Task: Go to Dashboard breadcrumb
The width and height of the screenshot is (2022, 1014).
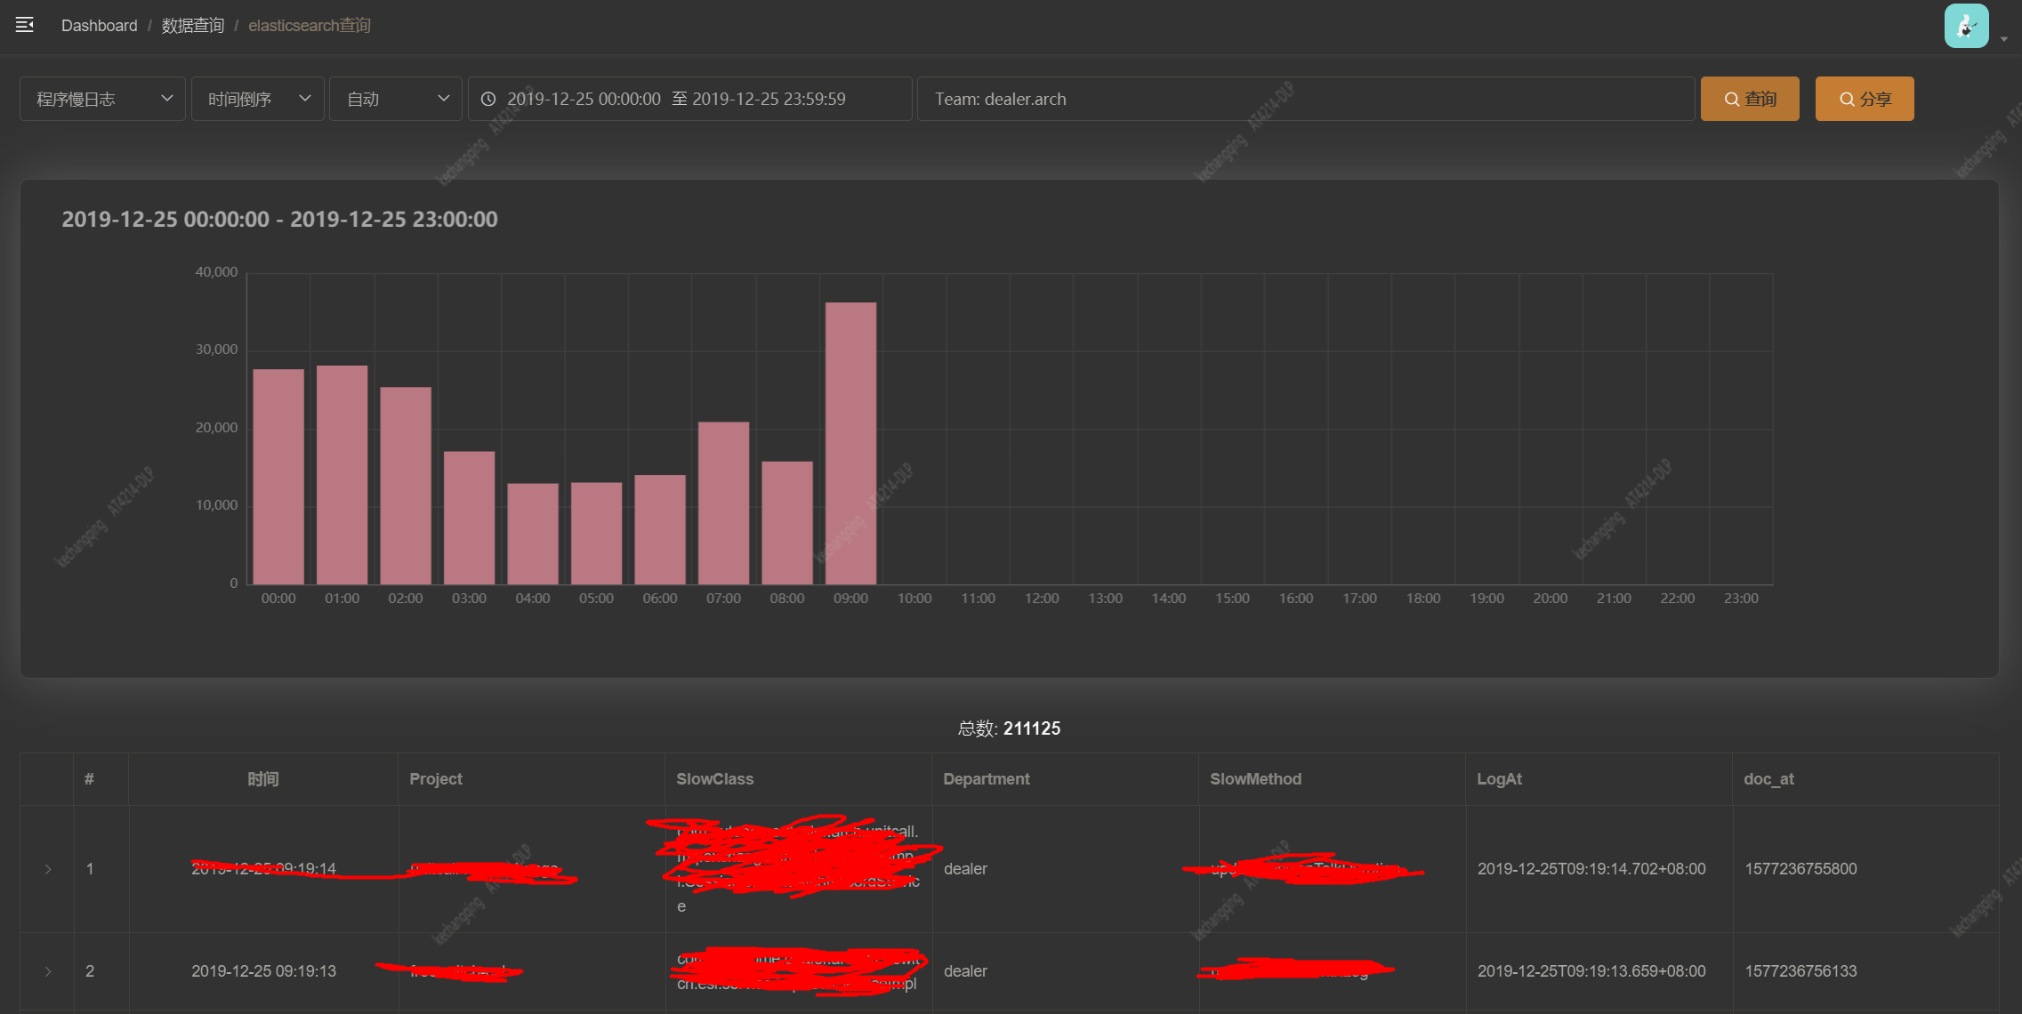Action: click(99, 26)
